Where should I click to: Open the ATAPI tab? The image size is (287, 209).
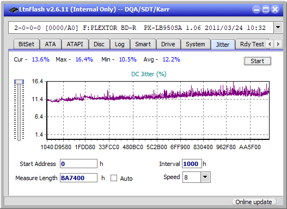pos(75,44)
